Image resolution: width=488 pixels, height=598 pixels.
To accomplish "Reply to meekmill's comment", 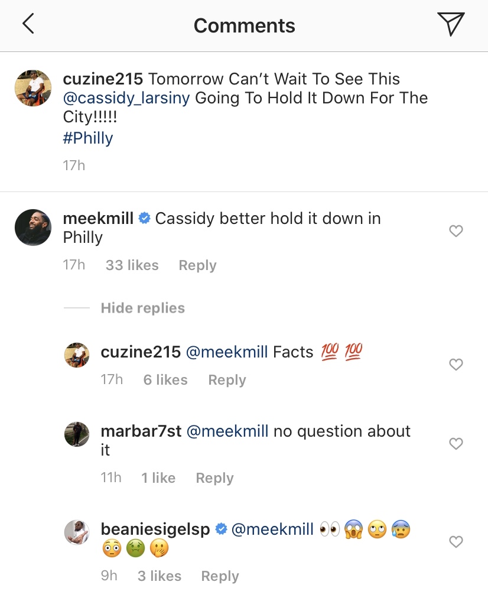I will coord(197,265).
